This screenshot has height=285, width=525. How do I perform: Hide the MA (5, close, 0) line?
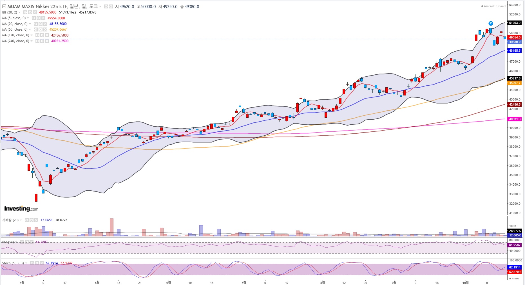coord(34,18)
